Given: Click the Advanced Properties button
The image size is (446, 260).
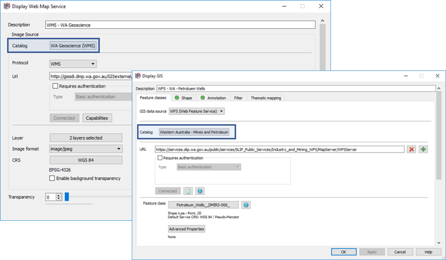Looking at the screenshot, I should click(186, 229).
